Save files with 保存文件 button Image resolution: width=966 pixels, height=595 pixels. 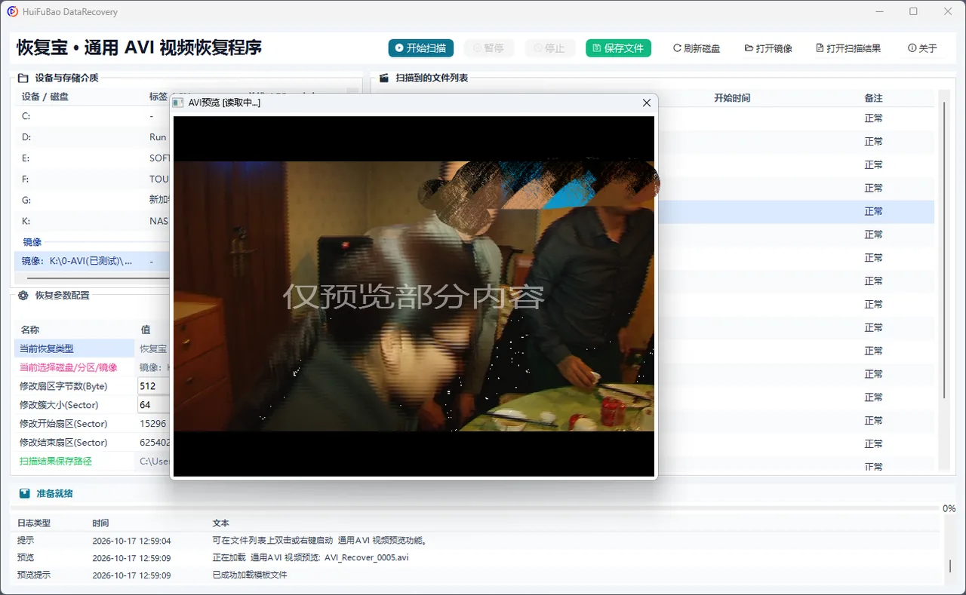point(618,48)
